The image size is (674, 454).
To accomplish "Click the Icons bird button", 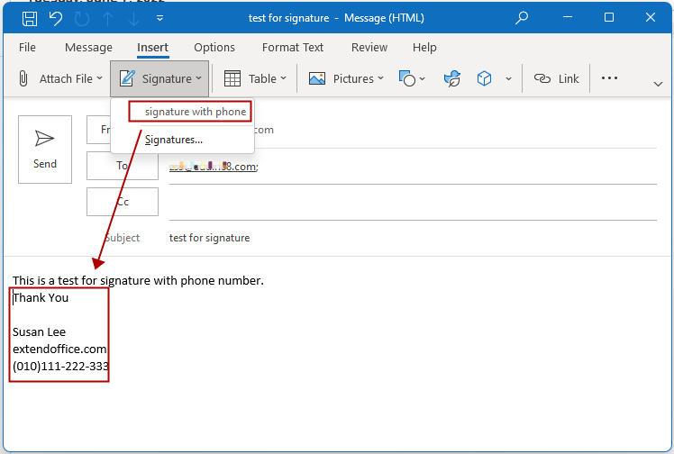I will [x=452, y=79].
